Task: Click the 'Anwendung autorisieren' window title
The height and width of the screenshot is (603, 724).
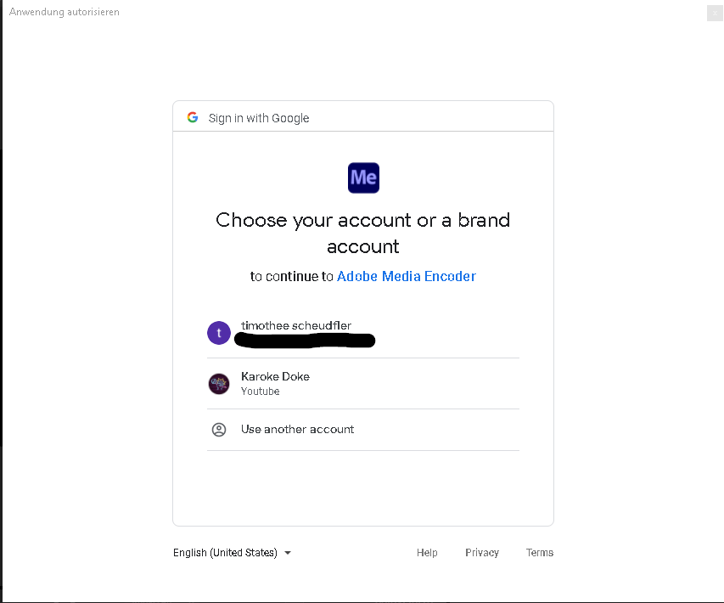Action: 65,12
